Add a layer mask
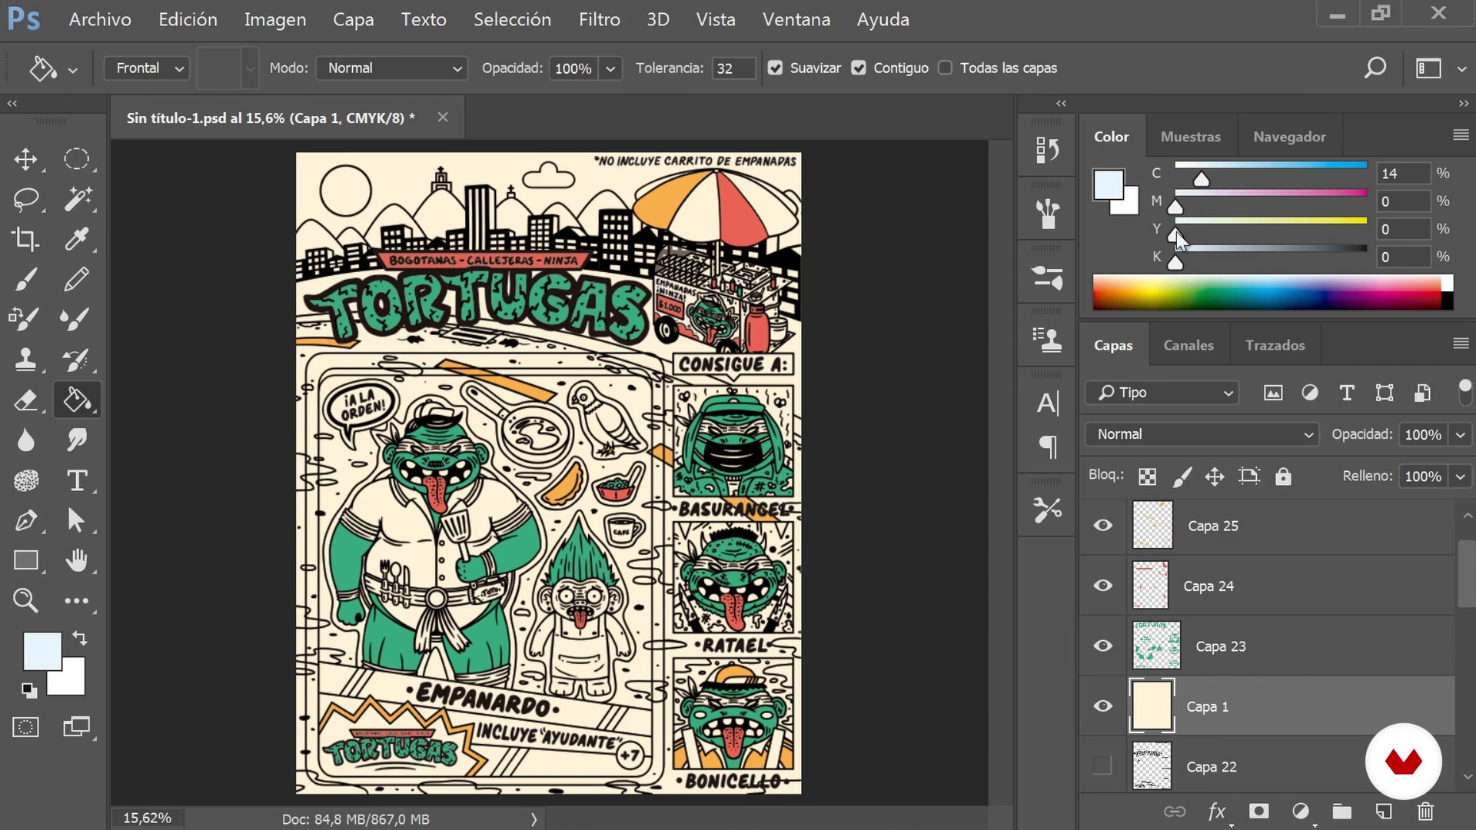This screenshot has width=1476, height=830. (x=1258, y=812)
